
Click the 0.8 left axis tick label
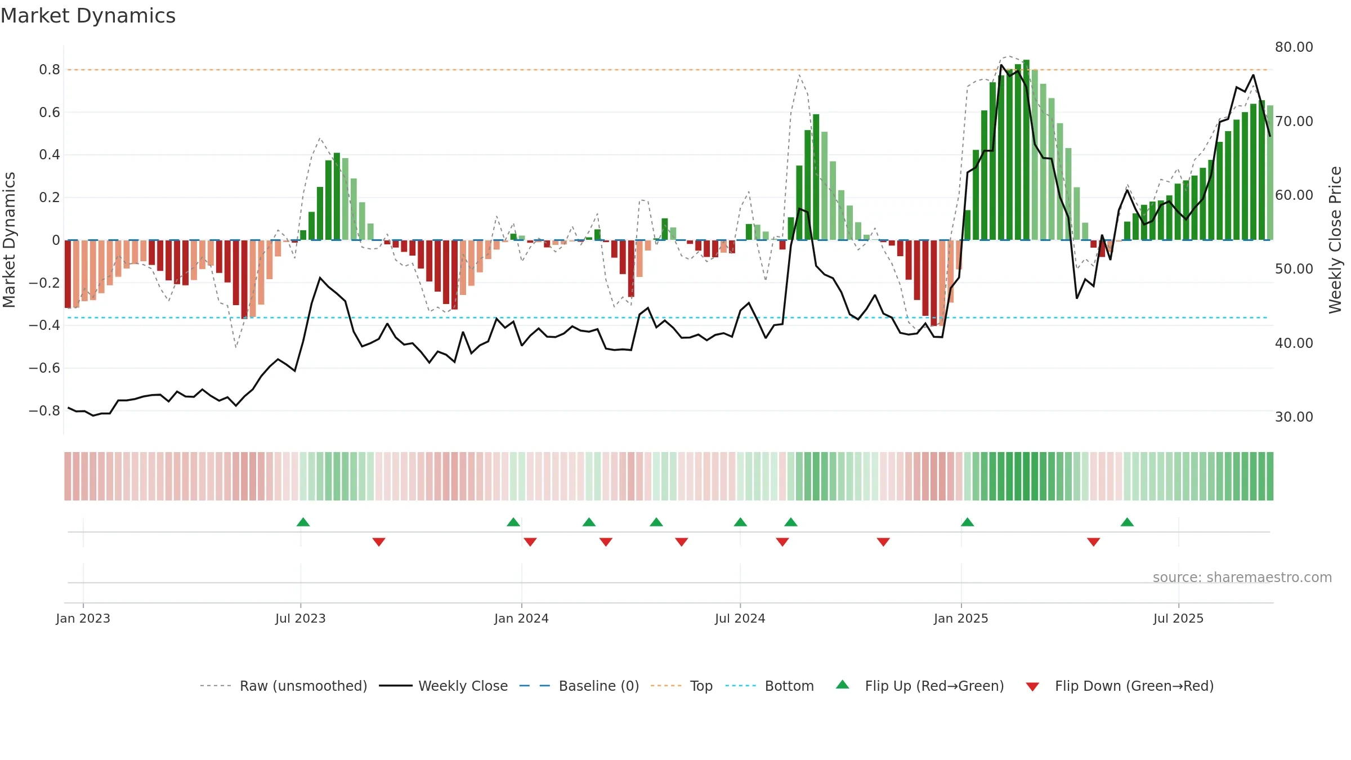click(x=50, y=70)
